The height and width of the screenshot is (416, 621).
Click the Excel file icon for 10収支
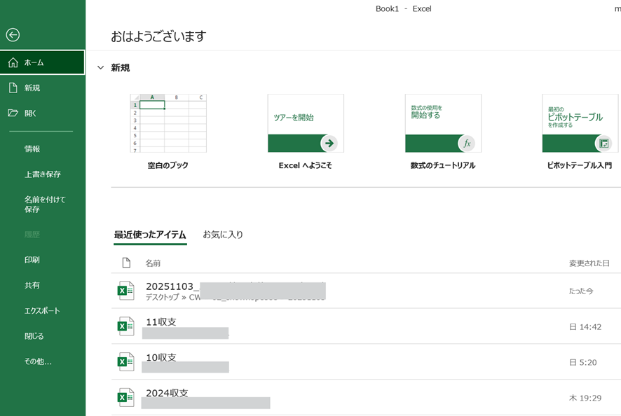click(x=125, y=361)
